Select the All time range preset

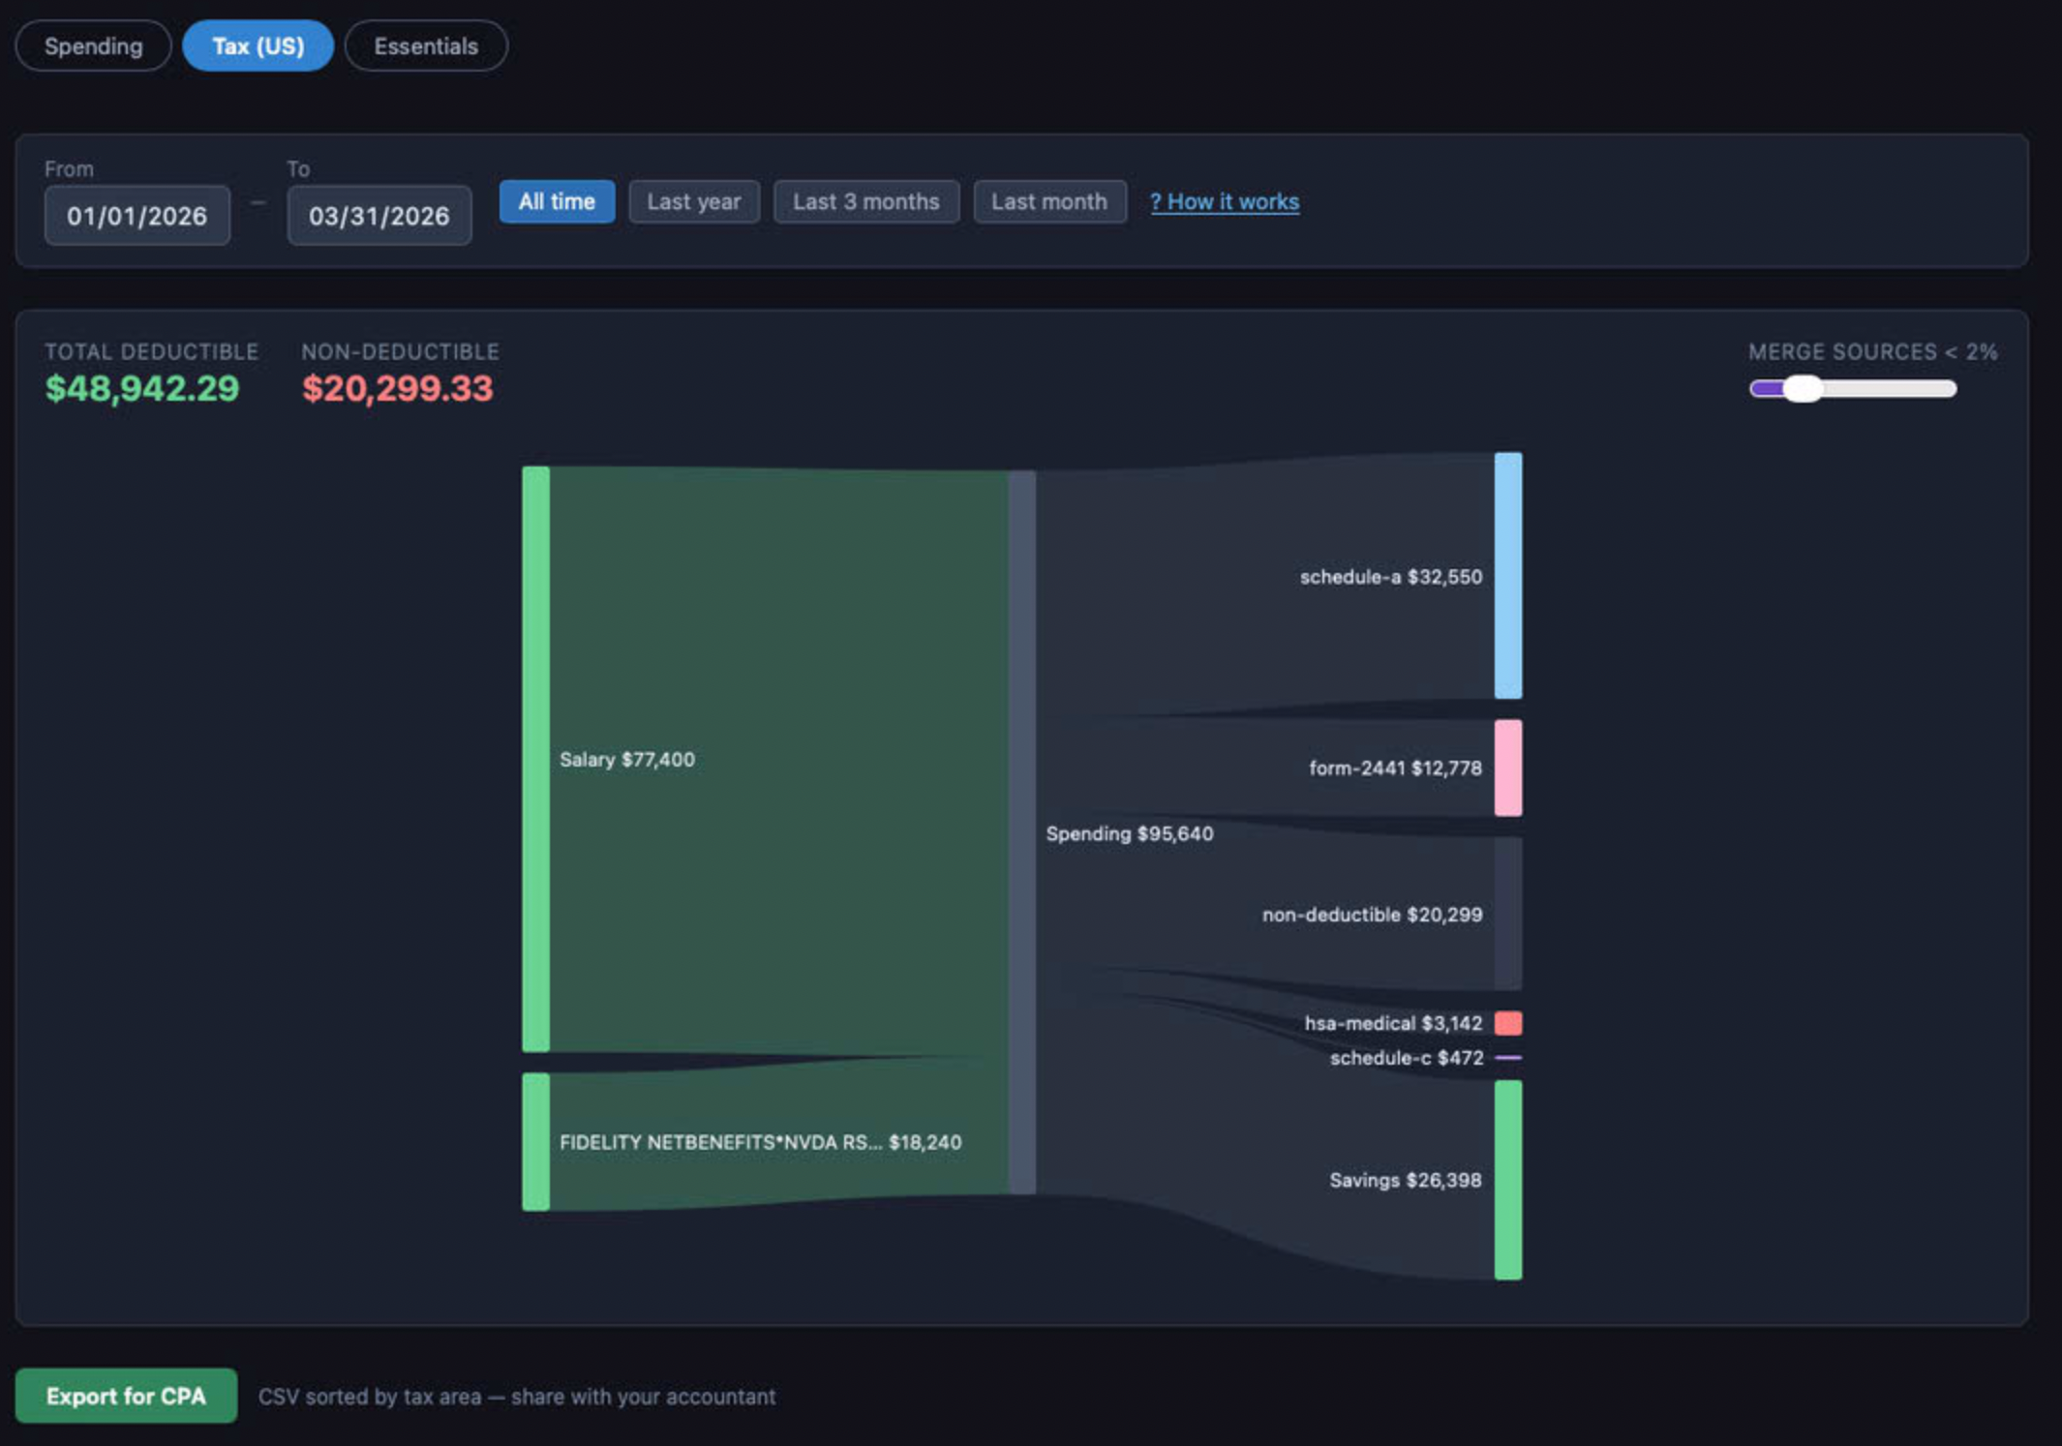[557, 201]
